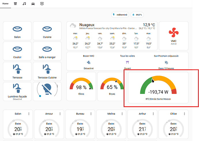Image resolution: width=199 pixels, height=141 pixels.
Task: Open the music note tab
Action: [24, 4]
